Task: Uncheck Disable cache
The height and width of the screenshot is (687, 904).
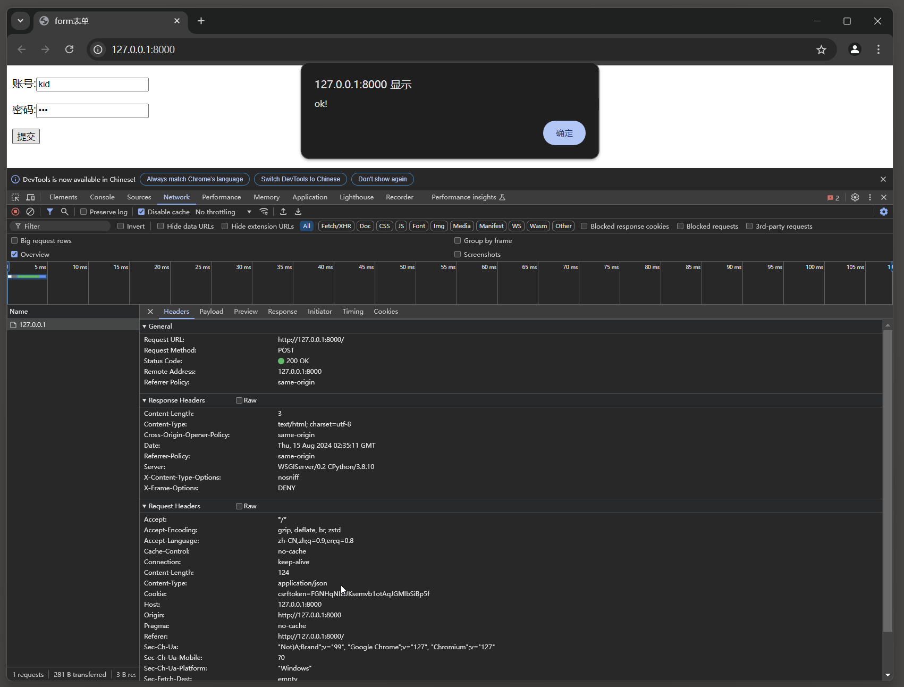Action: pyautogui.click(x=141, y=212)
